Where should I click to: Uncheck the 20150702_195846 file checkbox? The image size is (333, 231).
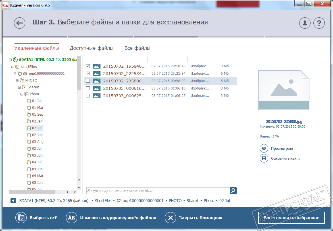pyautogui.click(x=88, y=66)
